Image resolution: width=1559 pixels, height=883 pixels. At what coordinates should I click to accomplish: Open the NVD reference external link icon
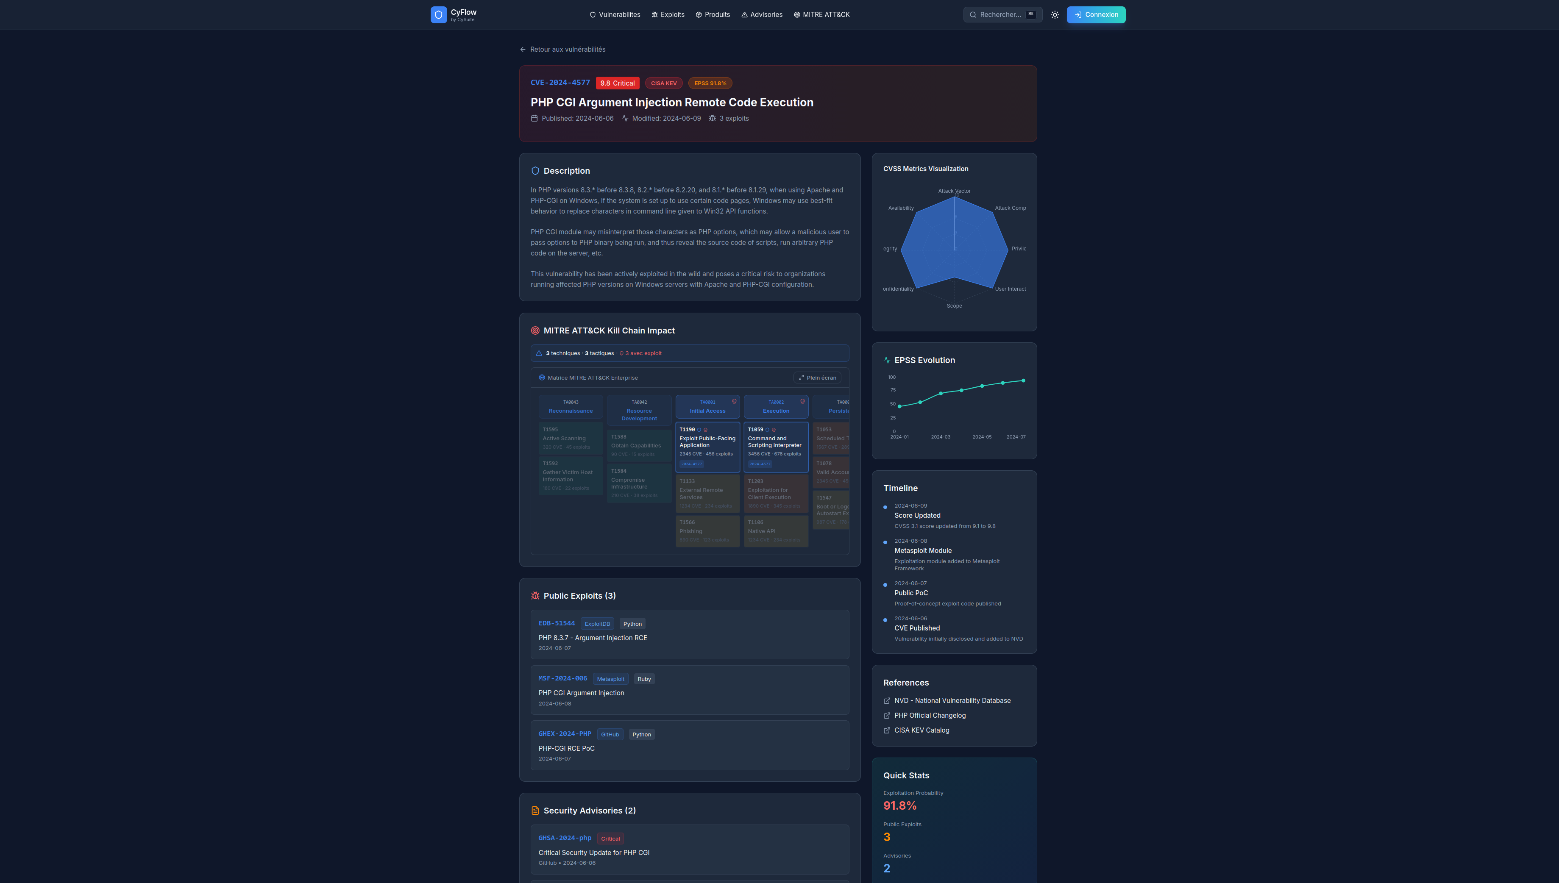coord(887,700)
